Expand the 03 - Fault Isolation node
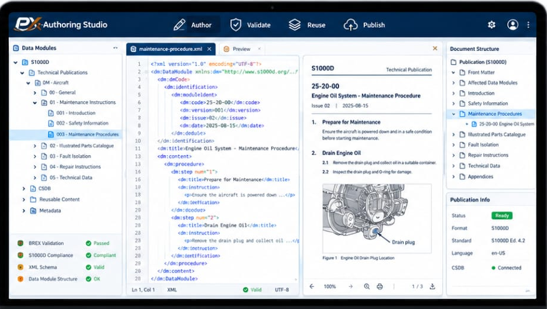The height and width of the screenshot is (309, 547). pyautogui.click(x=34, y=156)
